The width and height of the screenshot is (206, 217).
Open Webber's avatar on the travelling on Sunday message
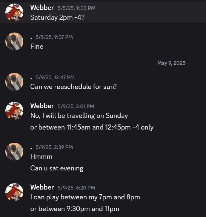tap(14, 111)
